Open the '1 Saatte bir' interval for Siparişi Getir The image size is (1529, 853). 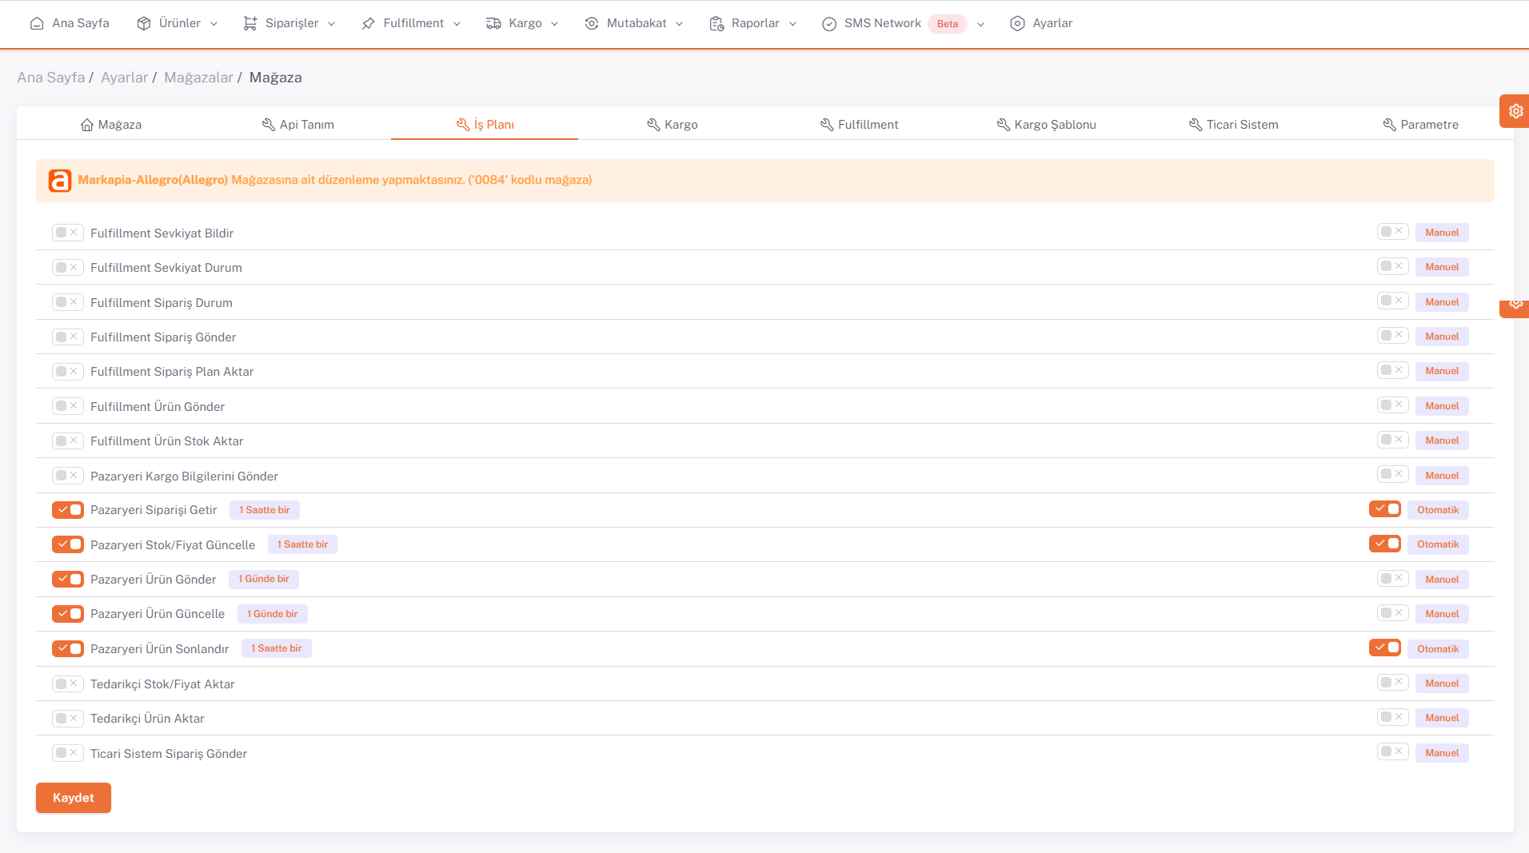click(x=265, y=510)
